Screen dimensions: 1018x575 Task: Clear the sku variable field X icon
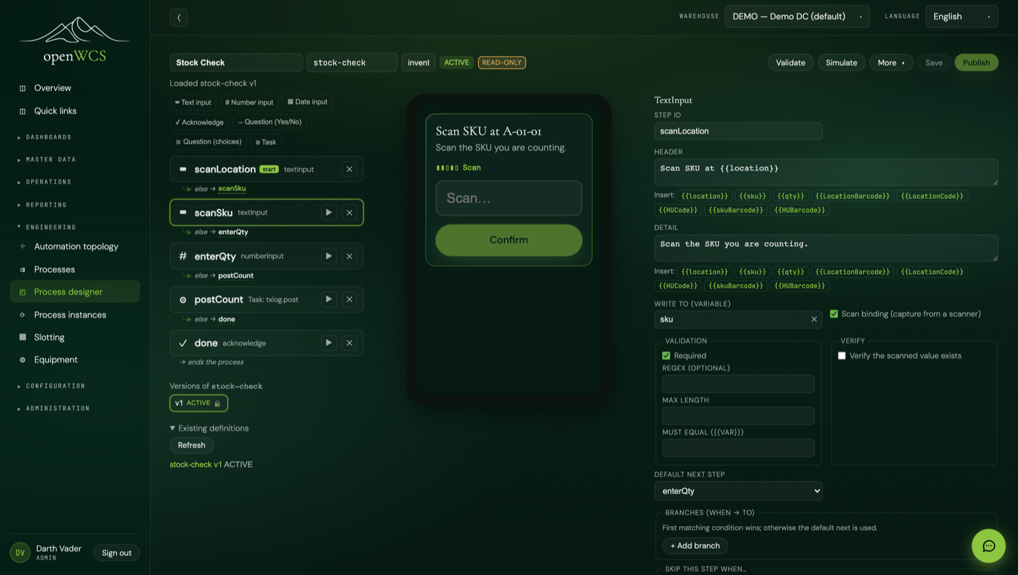(814, 319)
